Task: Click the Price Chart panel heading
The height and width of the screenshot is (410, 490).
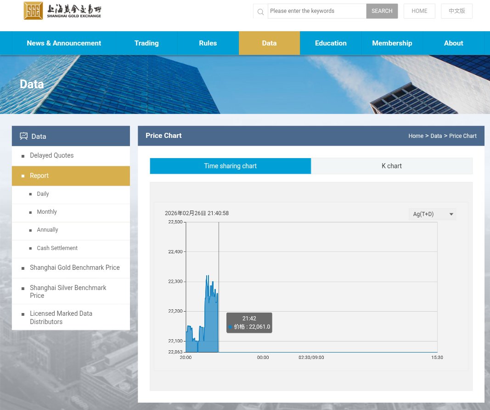Action: click(163, 136)
